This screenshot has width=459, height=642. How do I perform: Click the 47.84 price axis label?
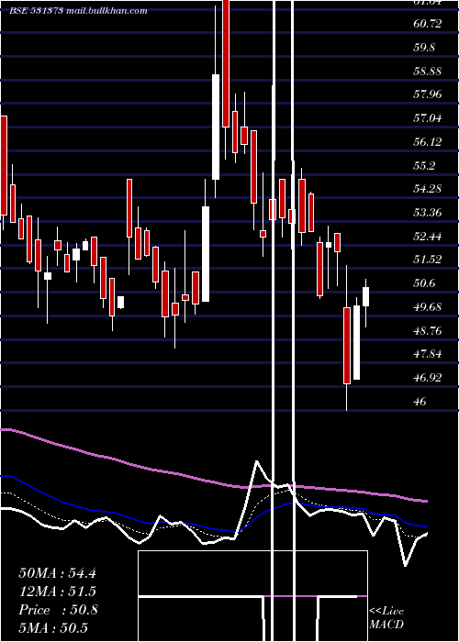(x=428, y=354)
